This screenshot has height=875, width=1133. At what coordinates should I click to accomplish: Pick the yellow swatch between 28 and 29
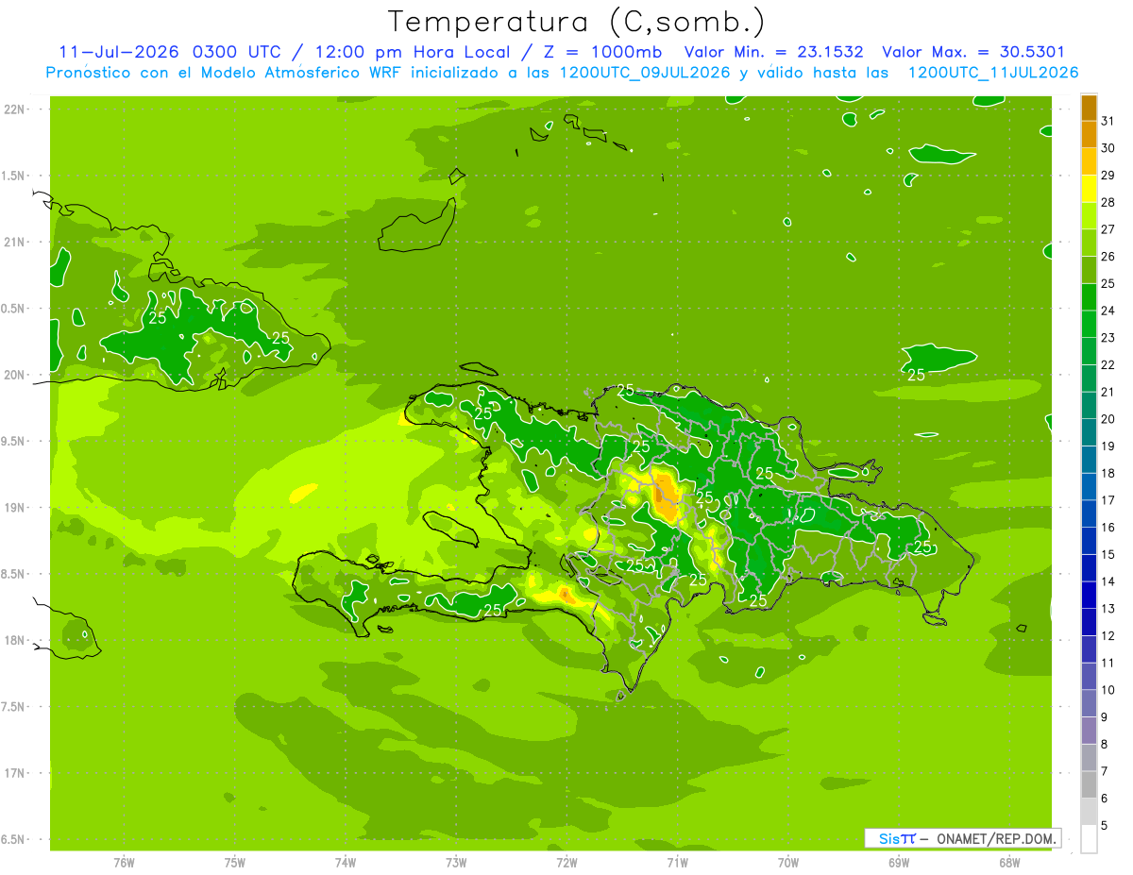pyautogui.click(x=1089, y=189)
